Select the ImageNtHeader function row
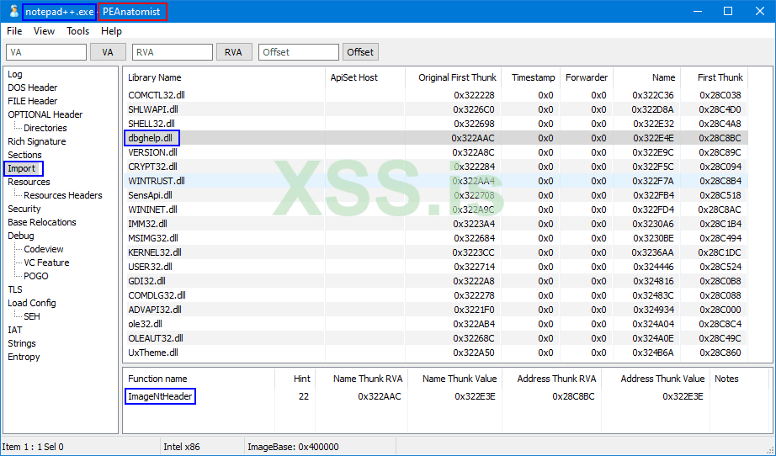This screenshot has height=456, width=776. tap(448, 396)
